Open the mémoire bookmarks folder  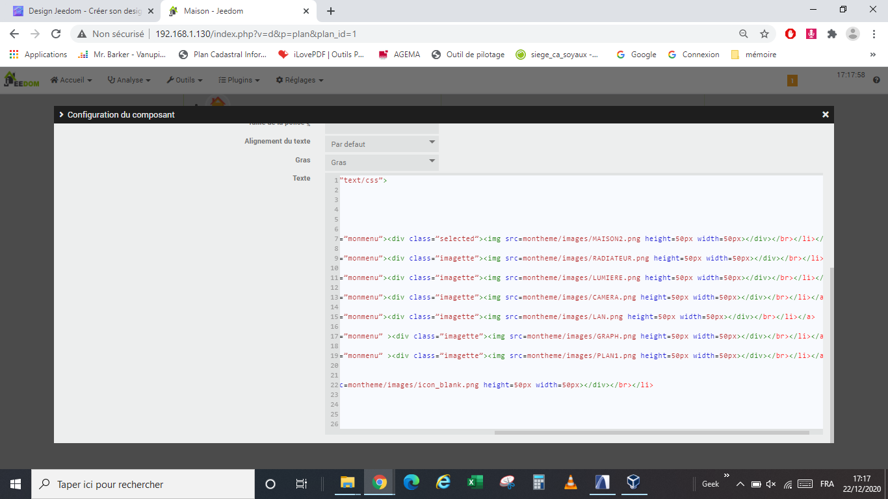[753, 55]
